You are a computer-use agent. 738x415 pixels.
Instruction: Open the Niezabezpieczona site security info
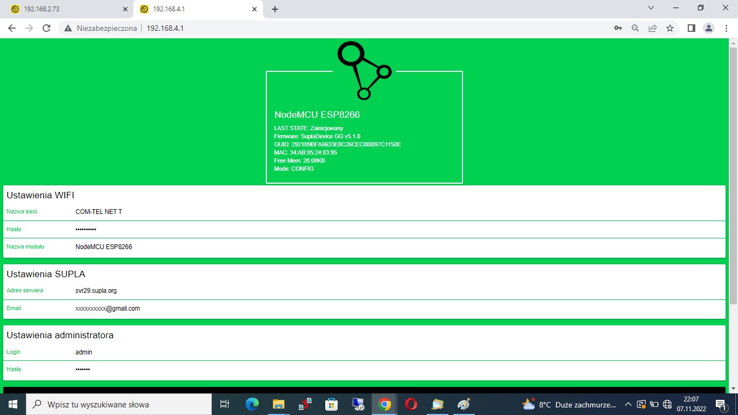tap(100, 28)
